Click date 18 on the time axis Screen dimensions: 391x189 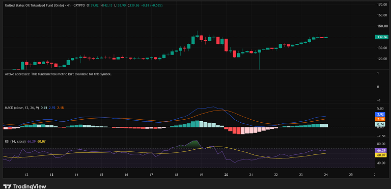[176, 175]
